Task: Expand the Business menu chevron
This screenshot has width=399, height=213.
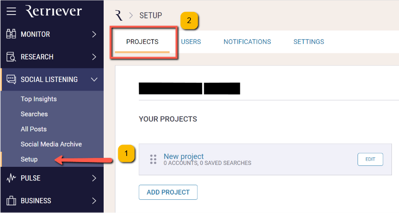Action: (94, 201)
